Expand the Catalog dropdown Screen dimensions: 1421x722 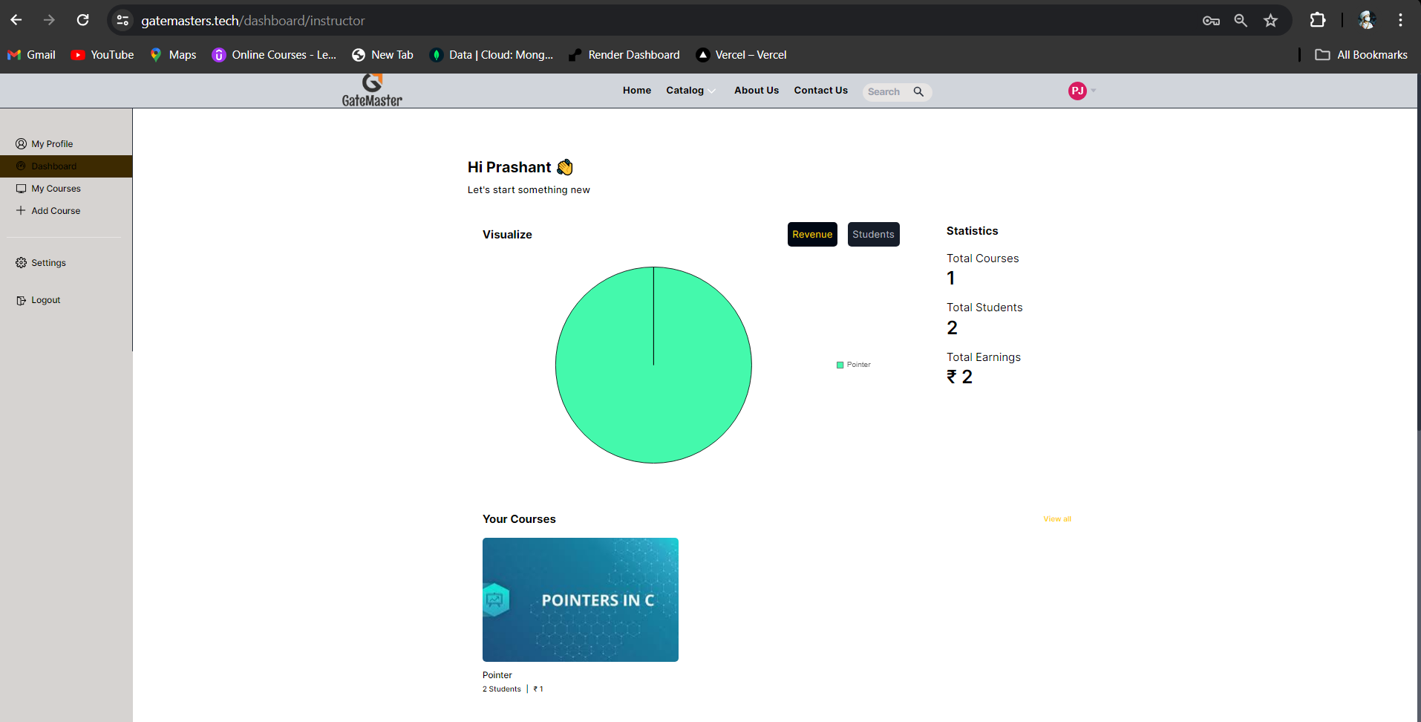pyautogui.click(x=689, y=90)
